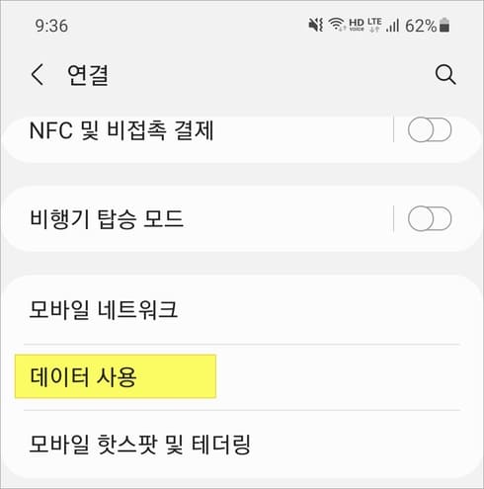This screenshot has height=489, width=484.
Task: Tap the muted vibrate status icon
Action: tap(316, 25)
